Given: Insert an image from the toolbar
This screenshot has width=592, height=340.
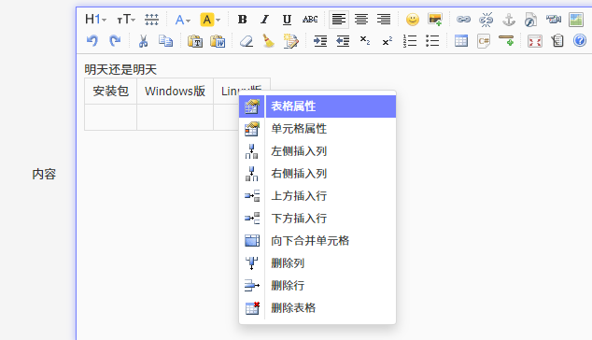Looking at the screenshot, I should [435, 20].
